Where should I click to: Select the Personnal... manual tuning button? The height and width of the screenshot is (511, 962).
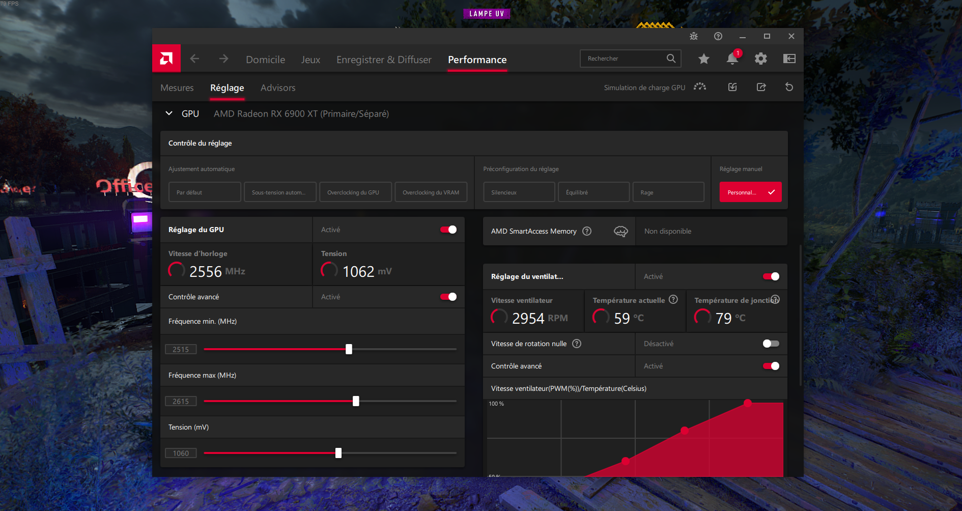[750, 192]
